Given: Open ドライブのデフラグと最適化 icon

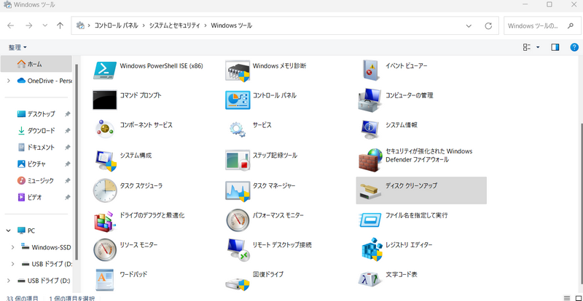Looking at the screenshot, I should [x=103, y=221].
